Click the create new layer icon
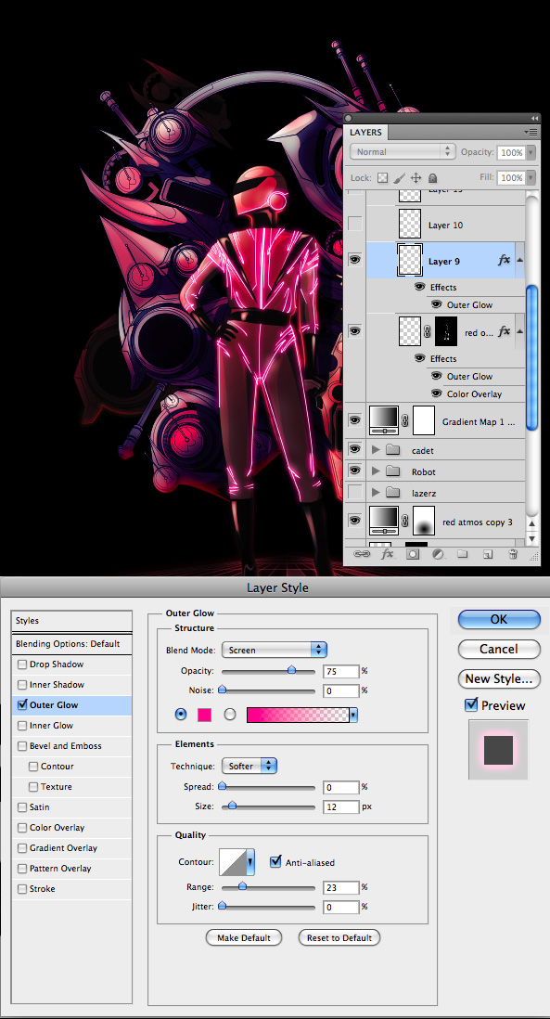Screen dimensions: 550x1019 tap(488, 554)
